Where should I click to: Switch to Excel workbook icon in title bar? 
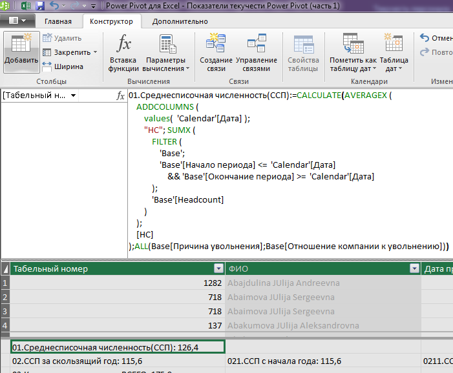click(x=26, y=5)
